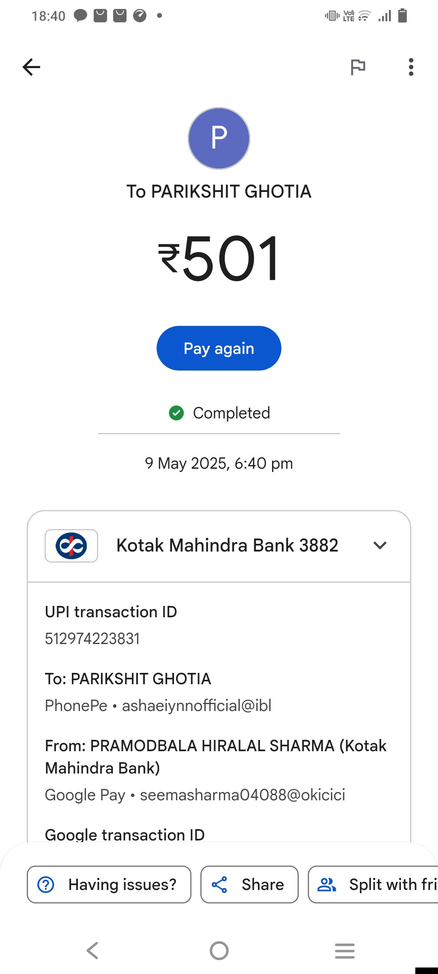Tap the Android recent apps button
This screenshot has height=974, width=438.
[345, 951]
